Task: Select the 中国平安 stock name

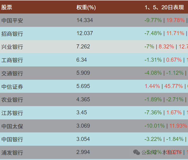Action: click(x=12, y=20)
